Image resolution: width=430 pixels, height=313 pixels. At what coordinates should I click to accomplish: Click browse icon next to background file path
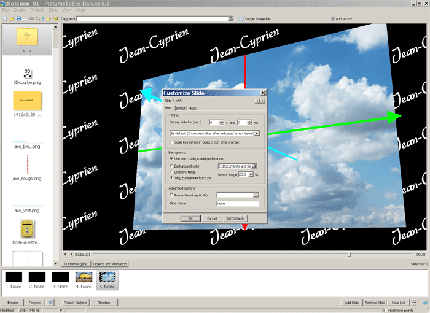point(254,166)
